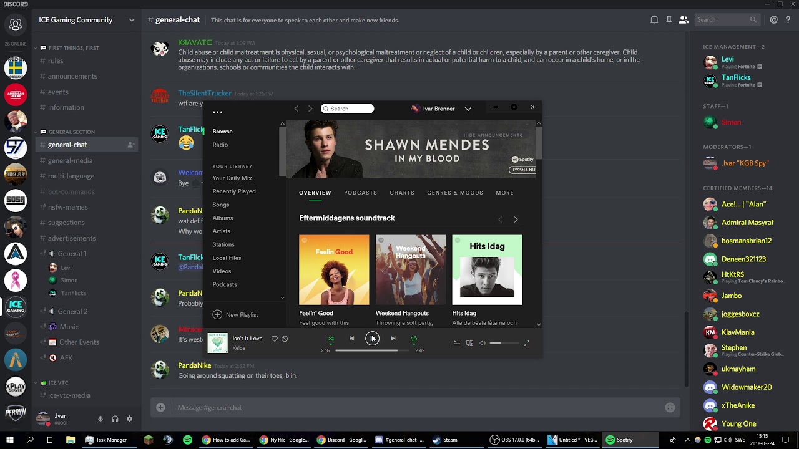Skip to previous track in Spotify
The width and height of the screenshot is (799, 449).
[x=351, y=339]
